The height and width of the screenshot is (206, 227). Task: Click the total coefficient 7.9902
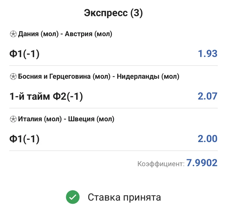(x=202, y=163)
